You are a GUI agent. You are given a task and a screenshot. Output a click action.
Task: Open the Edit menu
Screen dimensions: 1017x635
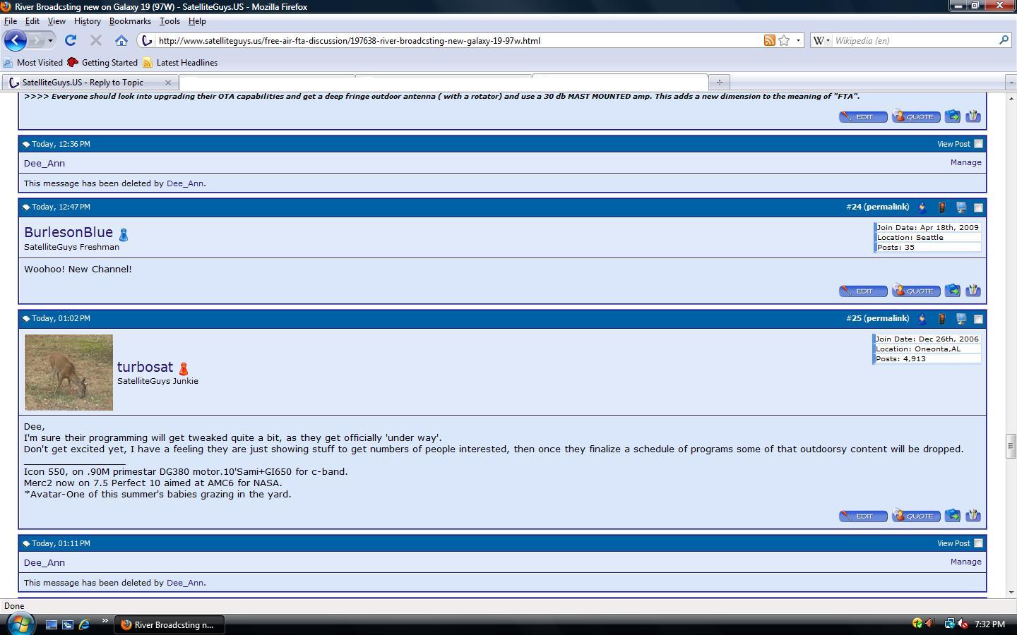(x=32, y=21)
